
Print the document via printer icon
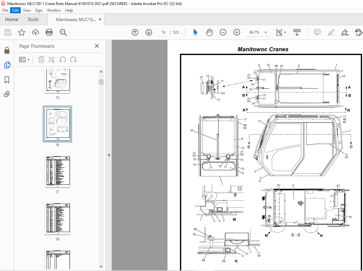[49, 32]
